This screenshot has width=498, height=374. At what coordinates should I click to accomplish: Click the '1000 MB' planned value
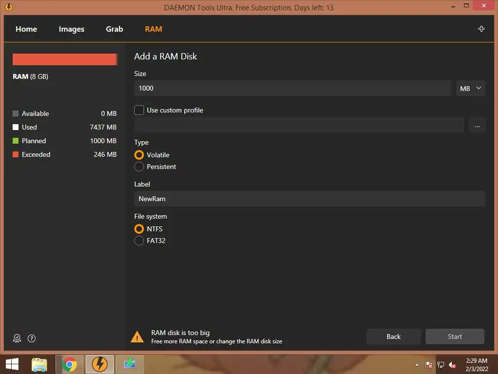(x=103, y=141)
